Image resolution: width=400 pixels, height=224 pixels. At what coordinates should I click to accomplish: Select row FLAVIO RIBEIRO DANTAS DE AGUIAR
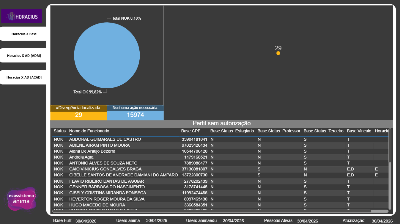220,181
